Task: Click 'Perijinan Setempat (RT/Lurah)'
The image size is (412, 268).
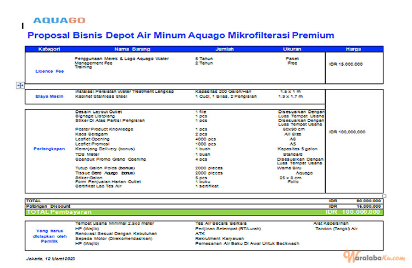Action: (x=228, y=229)
